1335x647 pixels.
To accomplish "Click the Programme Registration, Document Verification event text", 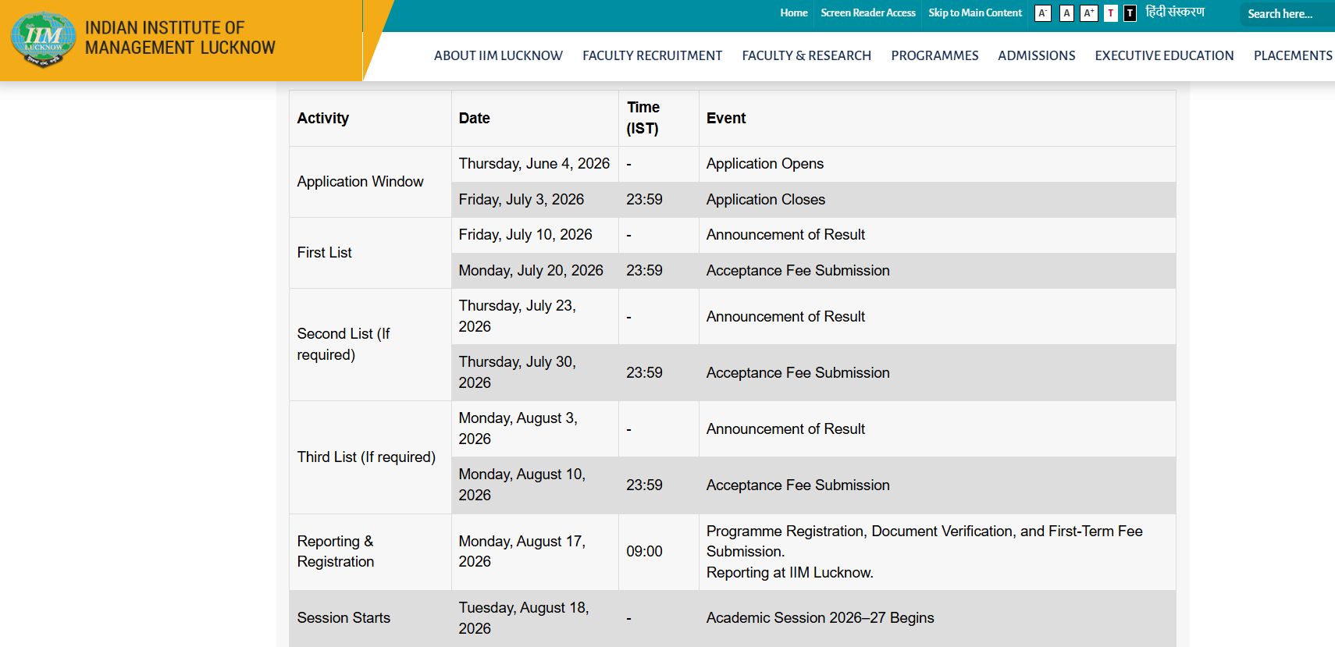I will pos(924,552).
